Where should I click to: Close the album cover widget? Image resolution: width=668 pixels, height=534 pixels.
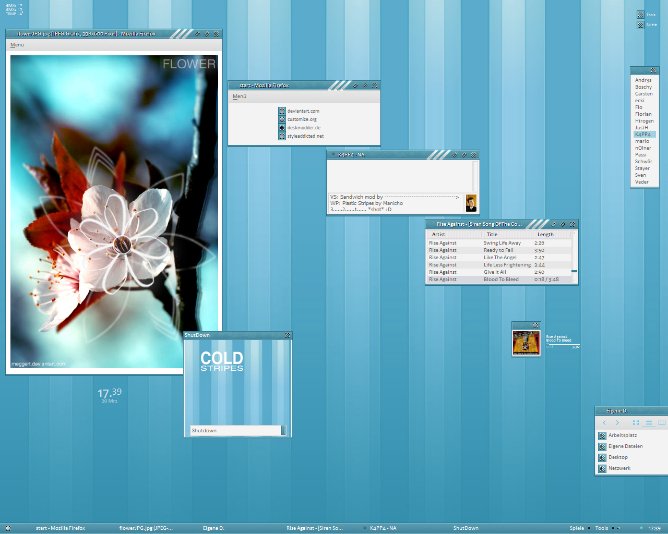click(535, 325)
